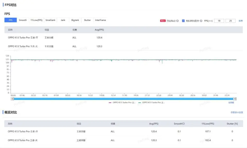The image size is (247, 148).
Task: Toggle purple legend entry for first series
Action: [122, 102]
